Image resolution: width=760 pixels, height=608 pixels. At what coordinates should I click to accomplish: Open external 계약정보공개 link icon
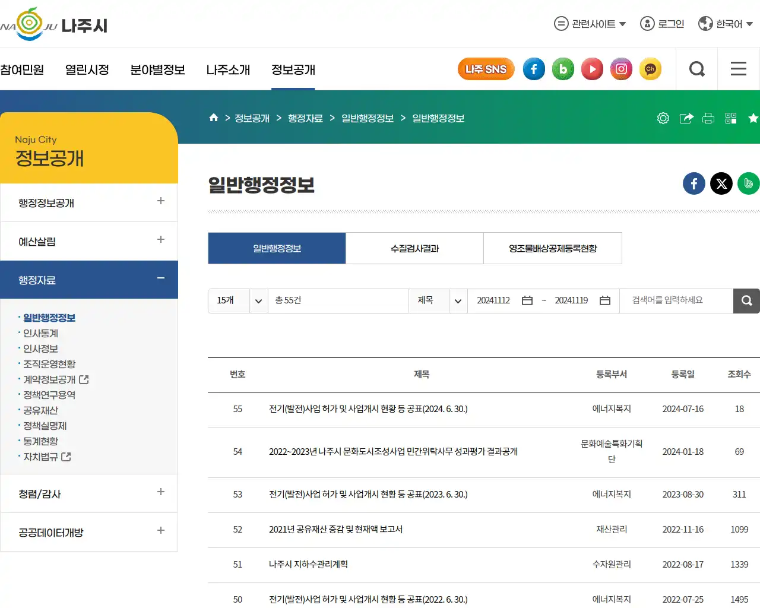click(x=84, y=379)
